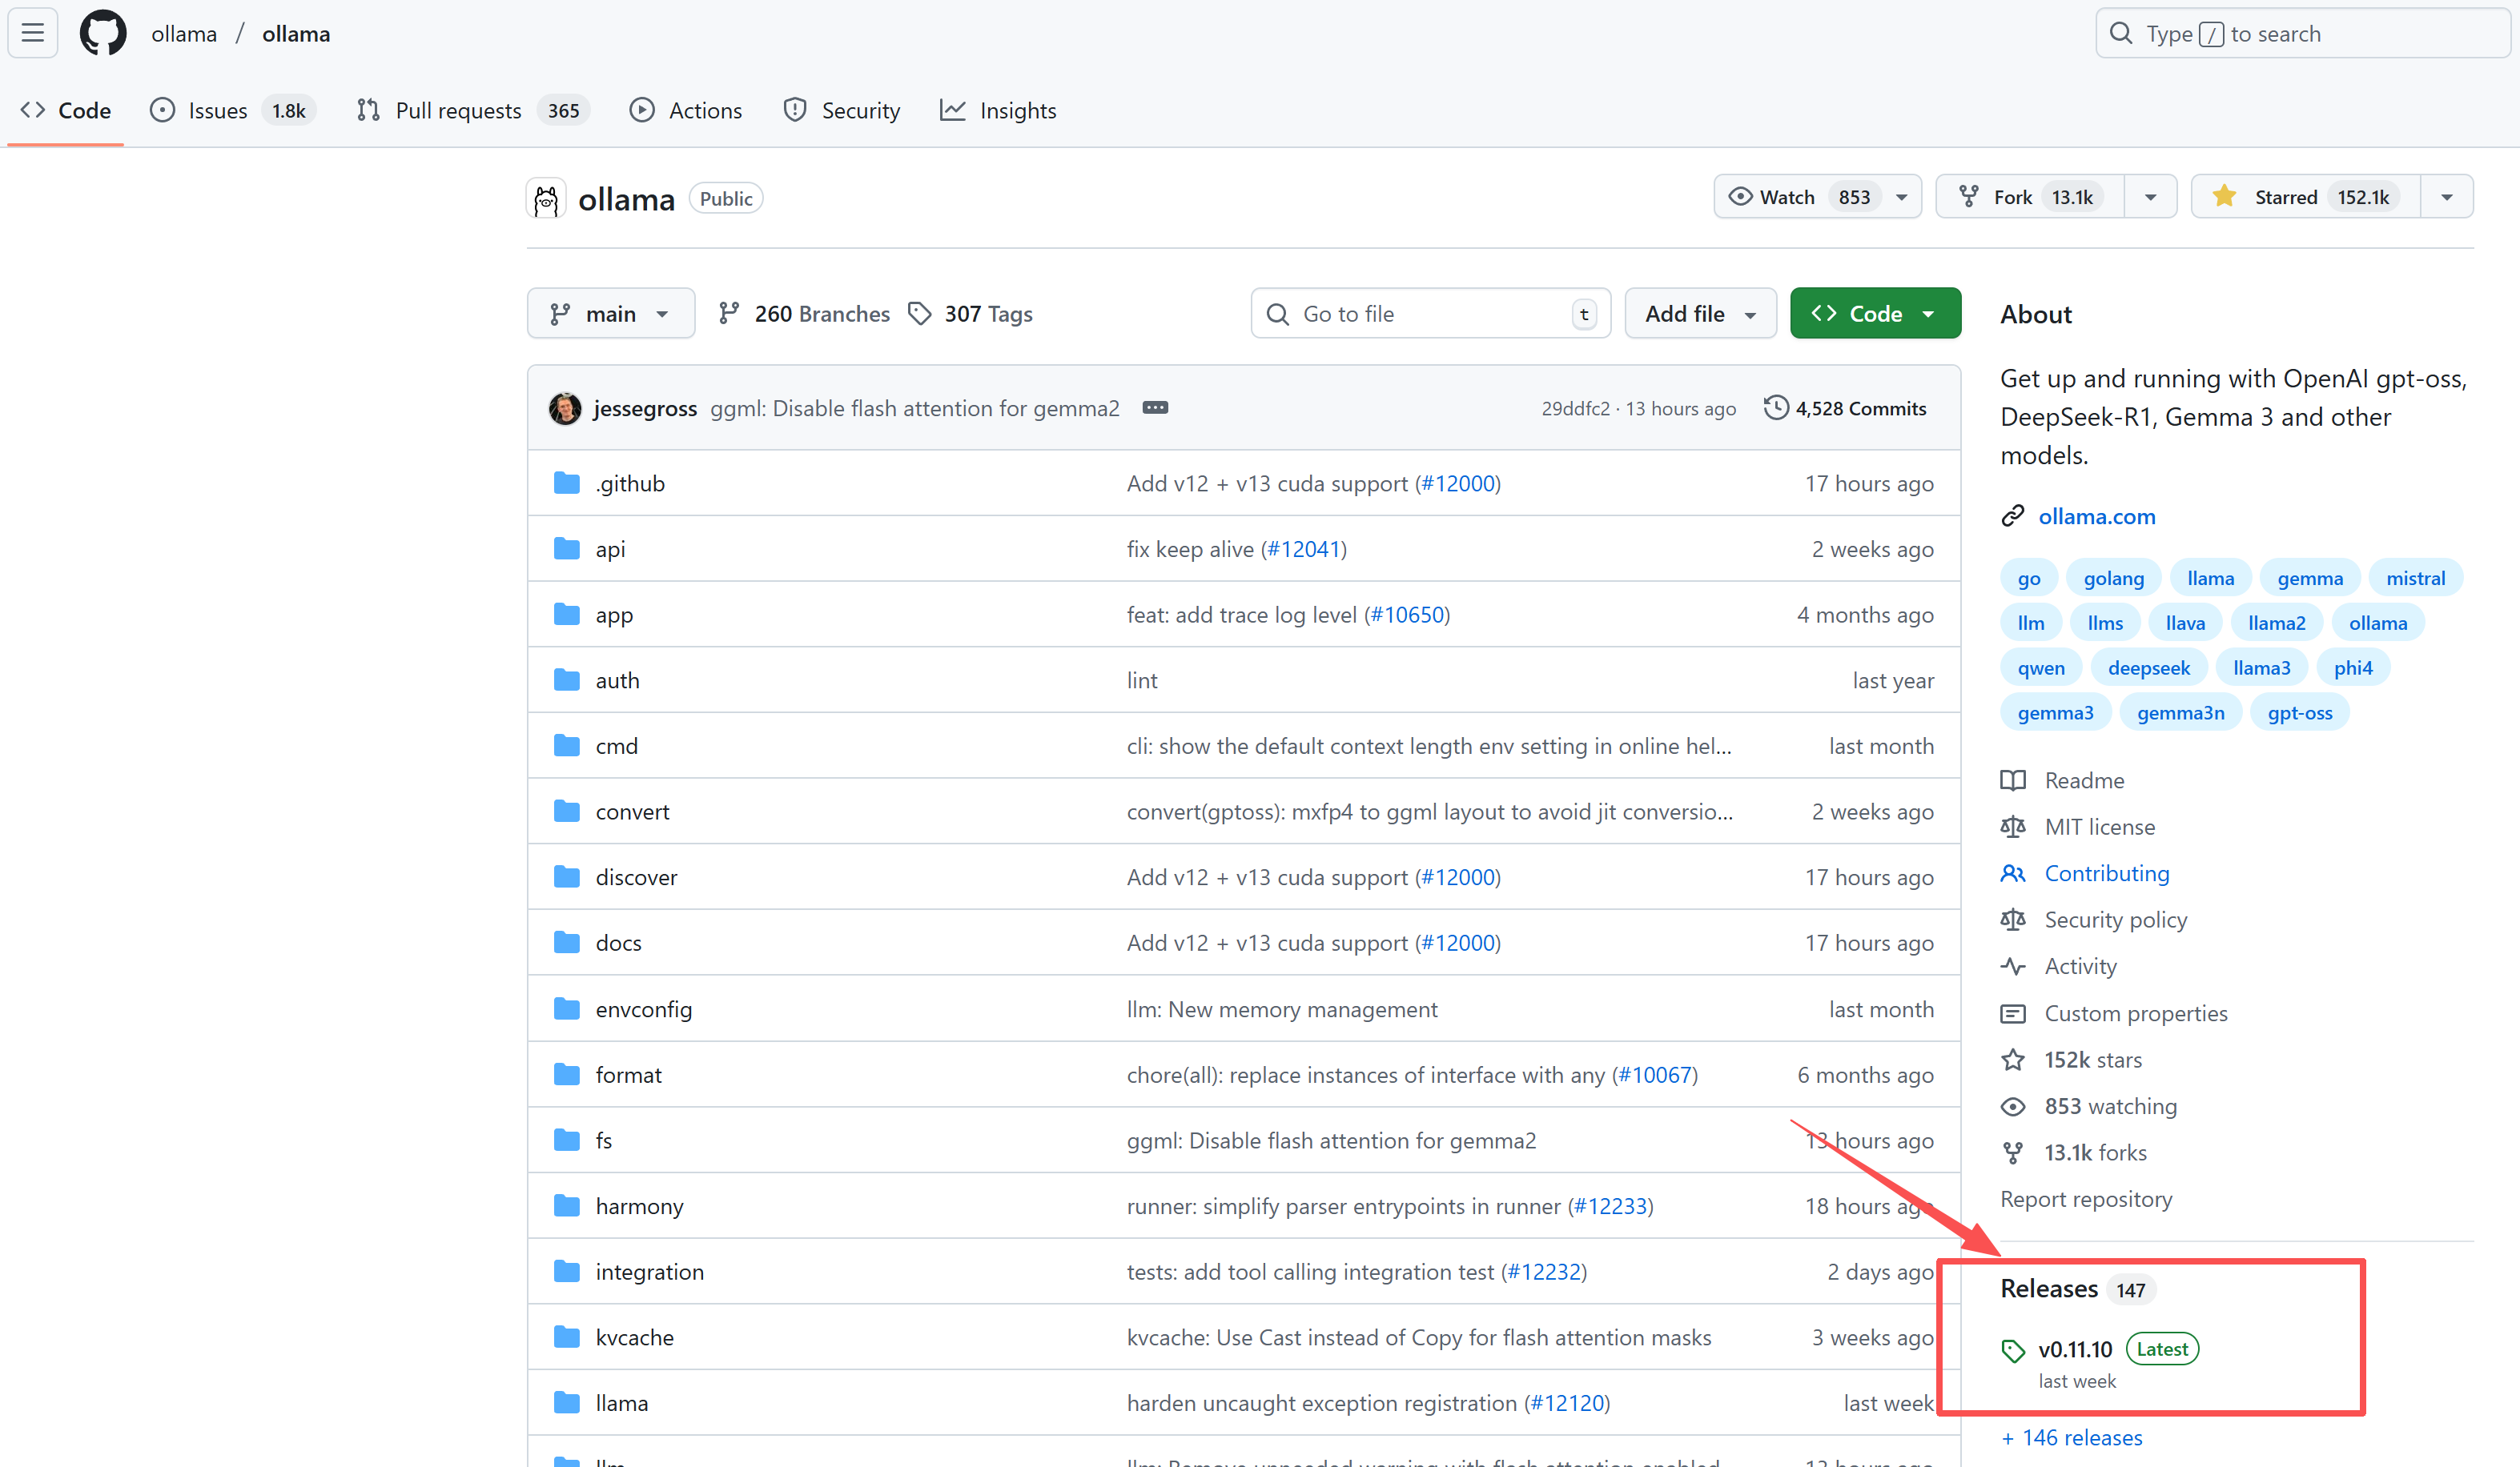
Task: Go to GitHub home via Octocat logo
Action: 103,33
